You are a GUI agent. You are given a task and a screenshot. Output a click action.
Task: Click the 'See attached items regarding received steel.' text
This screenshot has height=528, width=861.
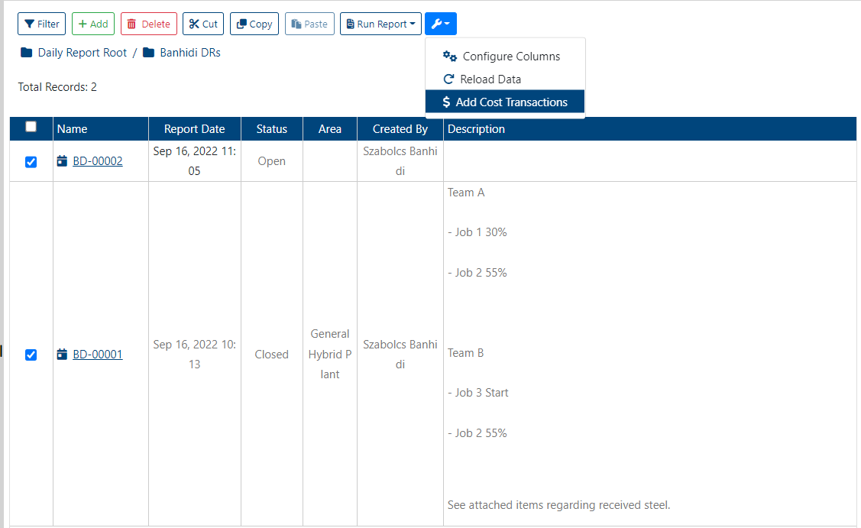pyautogui.click(x=559, y=505)
